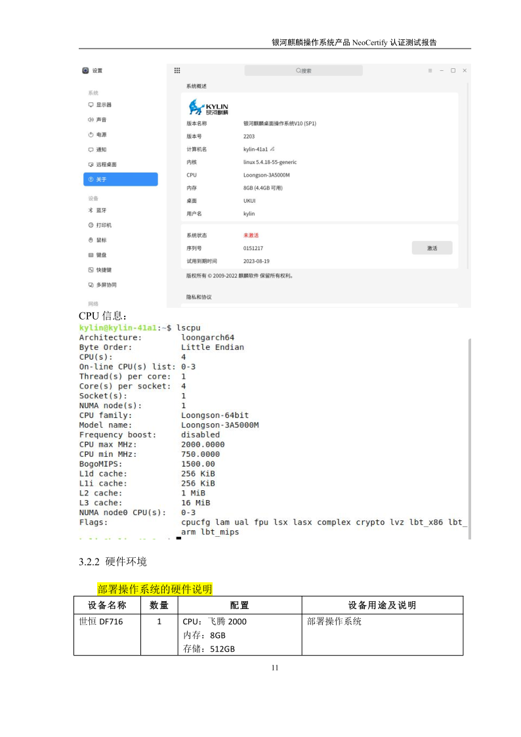The width and height of the screenshot is (521, 737).
Task: Open the 声音 (Sound) settings
Action: tap(101, 120)
